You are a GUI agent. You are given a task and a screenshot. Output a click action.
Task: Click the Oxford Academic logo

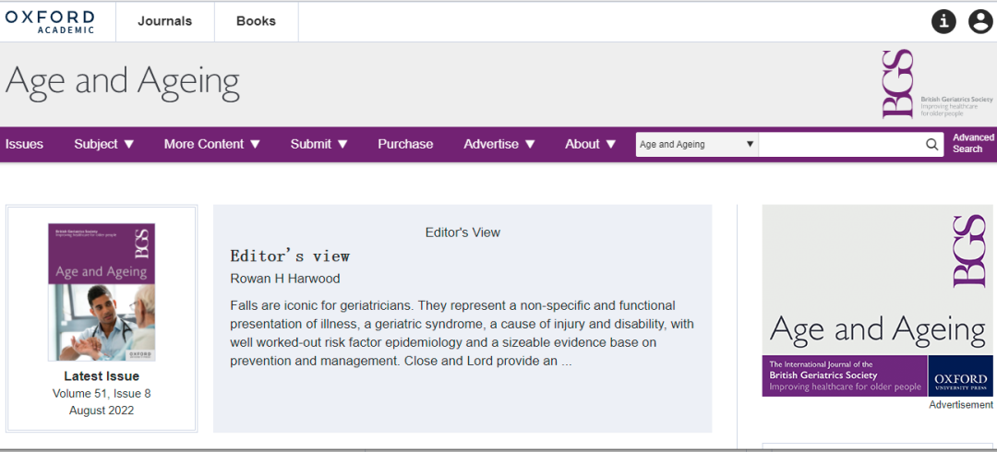[50, 21]
